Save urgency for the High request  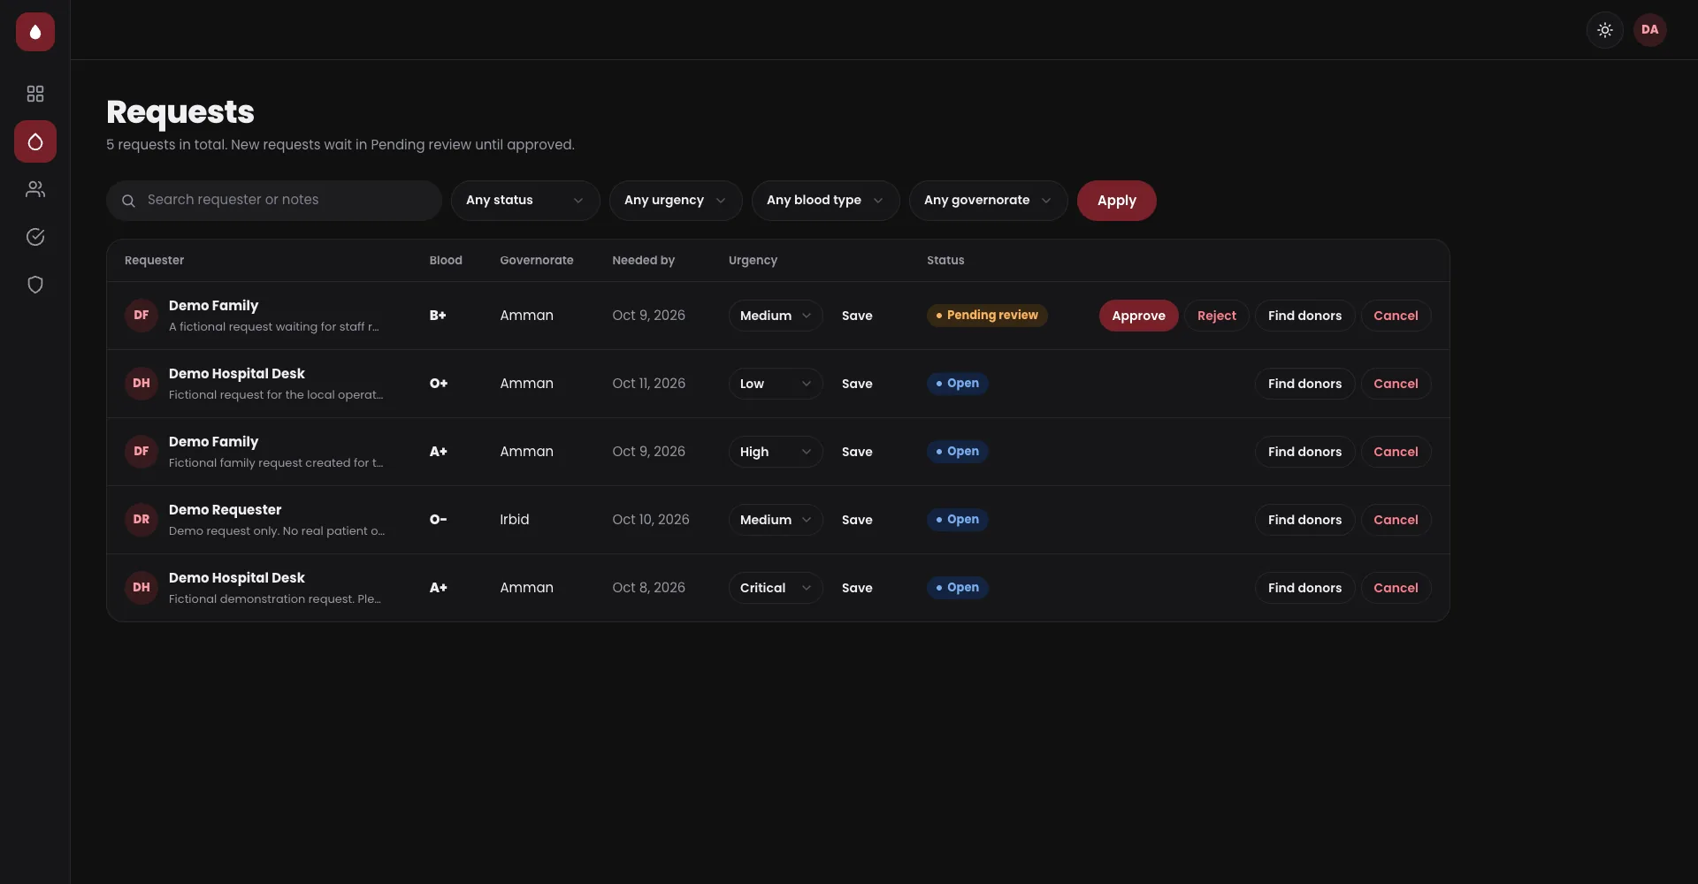click(857, 452)
